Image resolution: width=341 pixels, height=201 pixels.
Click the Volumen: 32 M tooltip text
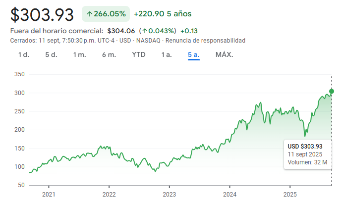tap(307, 162)
